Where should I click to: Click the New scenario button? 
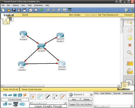point(74,99)
